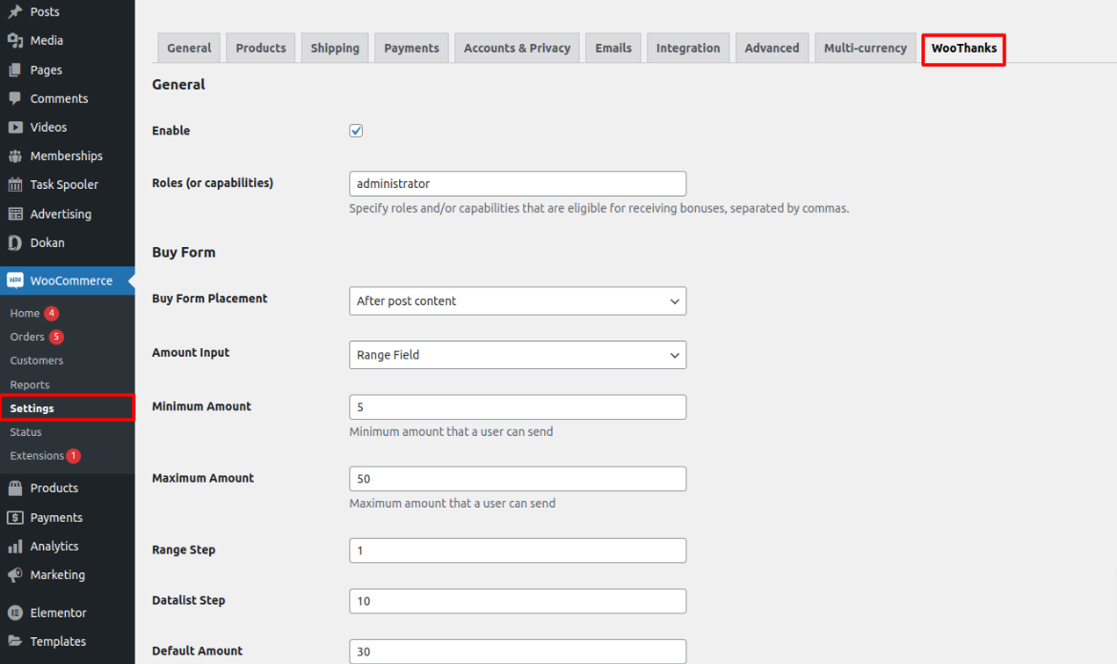Image resolution: width=1117 pixels, height=664 pixels.
Task: Open the WooCommerce sidebar icon
Action: [15, 280]
